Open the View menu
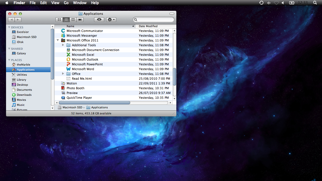This screenshot has width=322, height=181. pos(55,3)
